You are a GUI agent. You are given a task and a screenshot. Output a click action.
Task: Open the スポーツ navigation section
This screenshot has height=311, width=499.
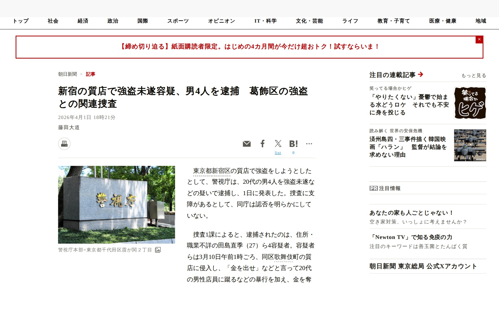coord(178,21)
